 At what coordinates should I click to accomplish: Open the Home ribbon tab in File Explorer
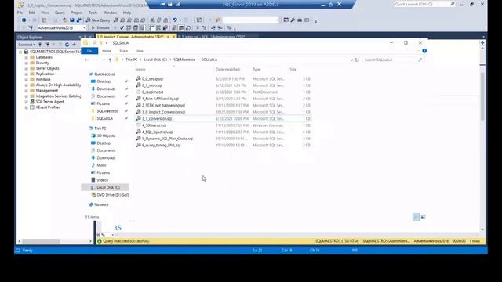tap(107, 51)
